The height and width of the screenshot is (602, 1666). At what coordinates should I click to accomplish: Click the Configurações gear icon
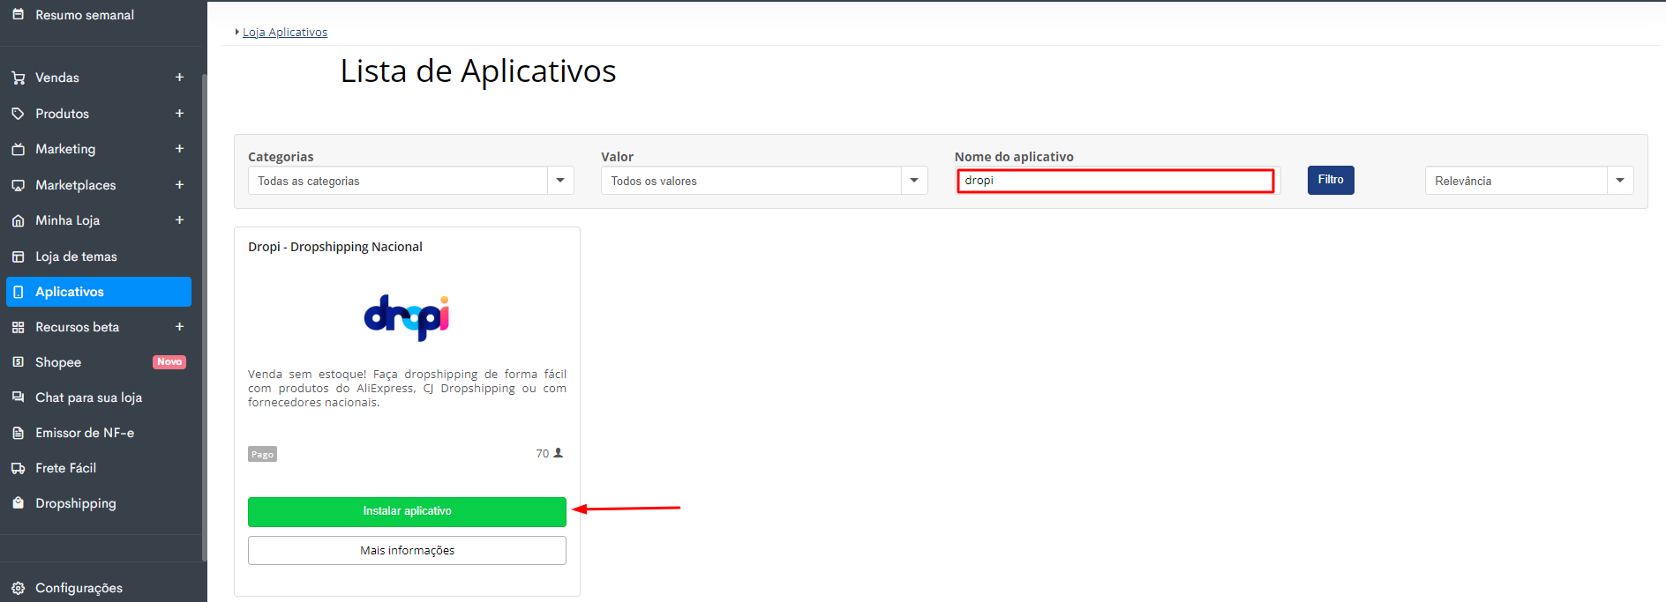18,588
